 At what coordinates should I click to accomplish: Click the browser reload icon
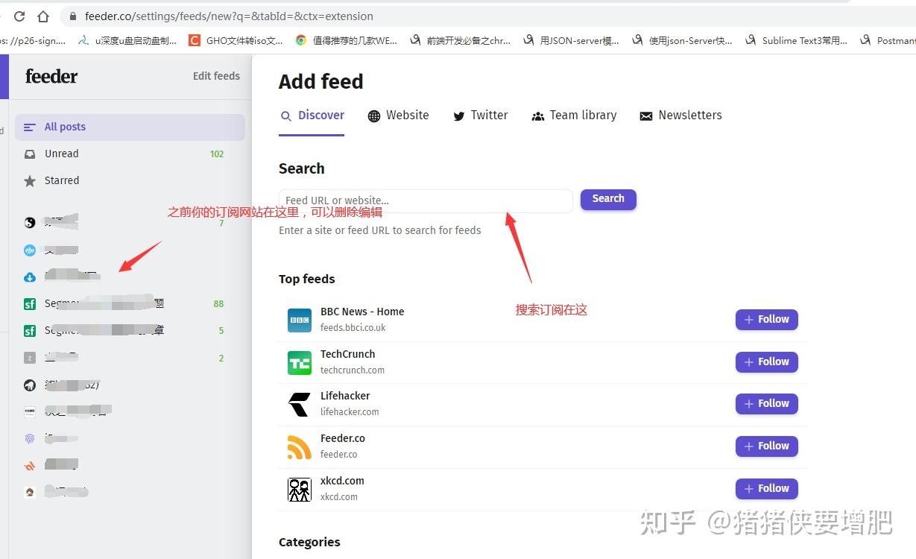[x=20, y=16]
